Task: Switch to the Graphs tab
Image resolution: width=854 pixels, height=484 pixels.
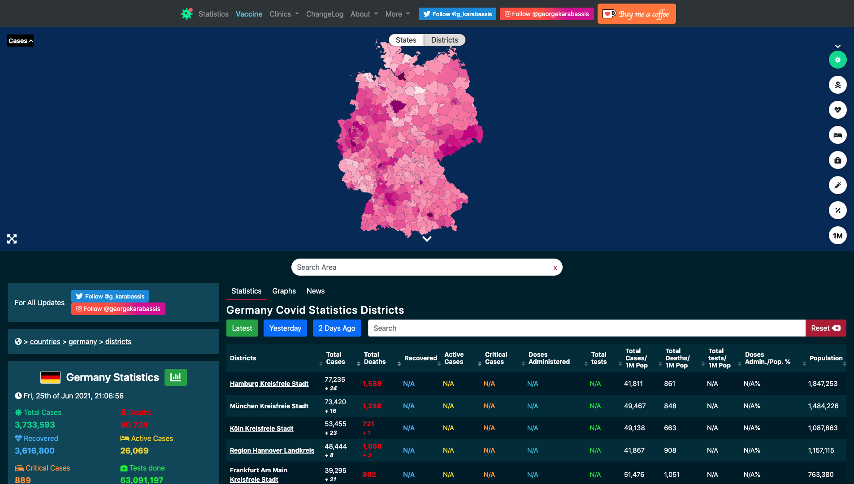Action: tap(284, 291)
